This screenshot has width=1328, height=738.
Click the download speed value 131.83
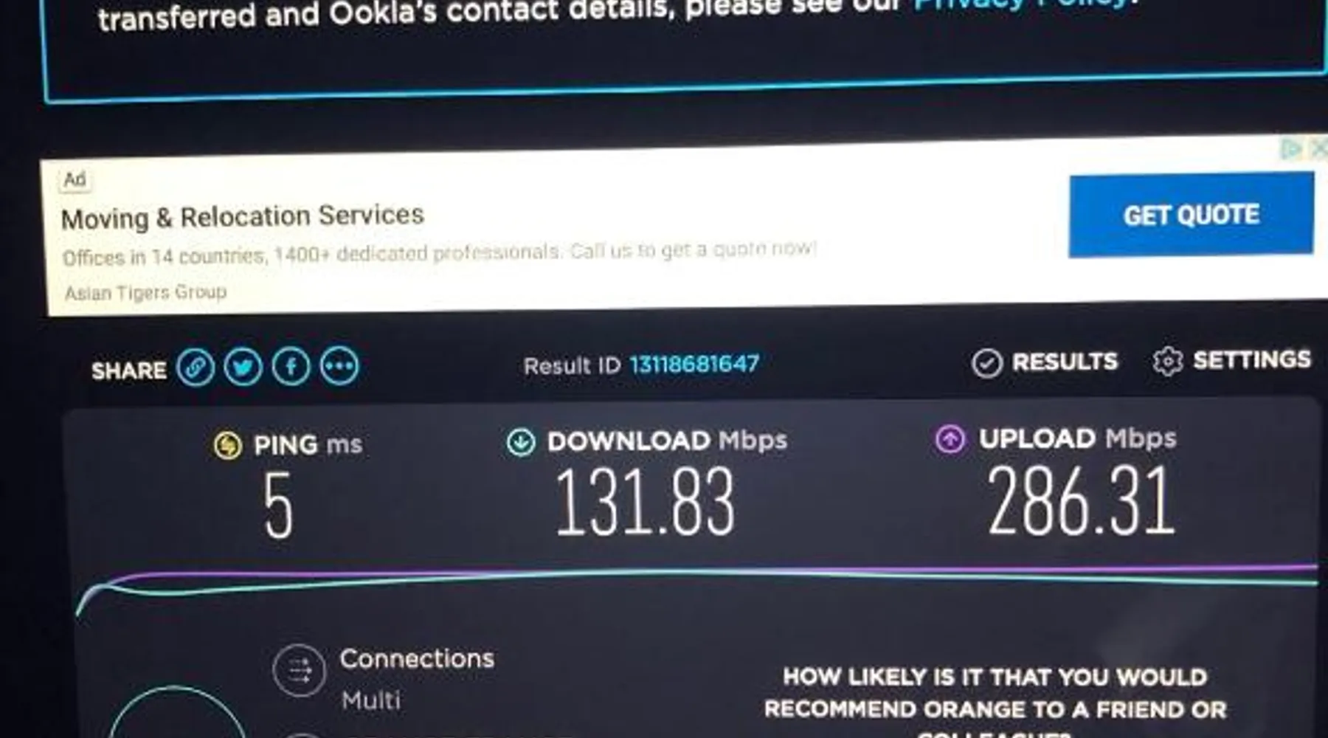(x=645, y=503)
